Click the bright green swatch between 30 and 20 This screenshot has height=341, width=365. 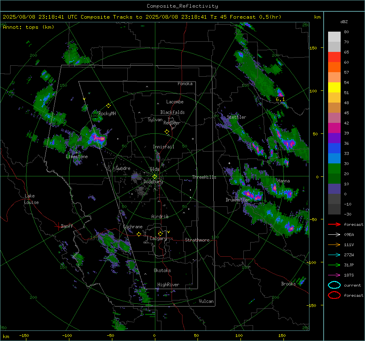(x=334, y=169)
